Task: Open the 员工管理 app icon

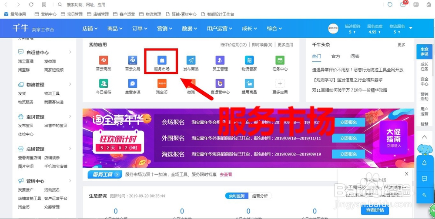Action: (220, 60)
